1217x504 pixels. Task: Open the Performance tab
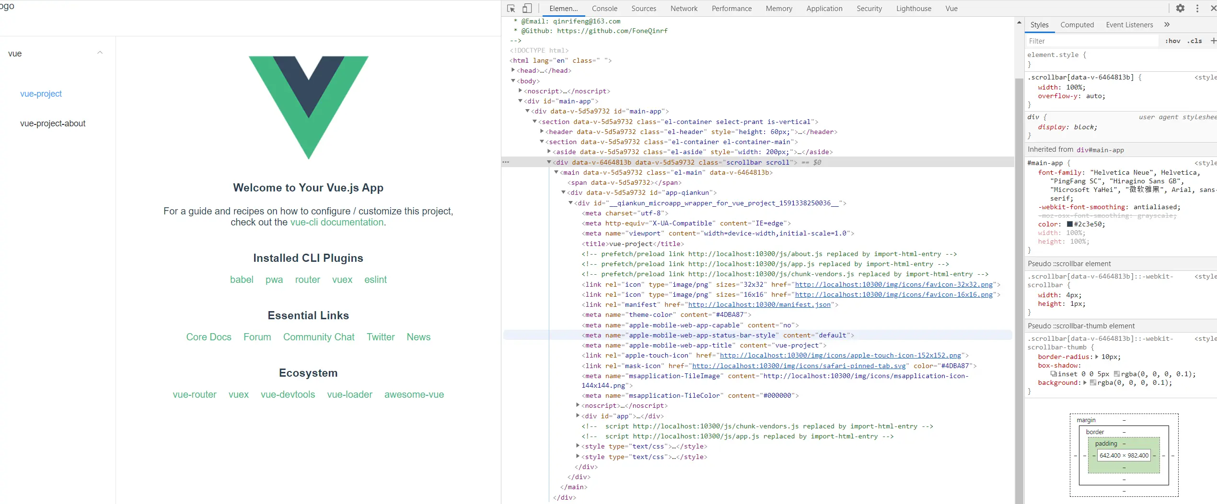pos(731,9)
